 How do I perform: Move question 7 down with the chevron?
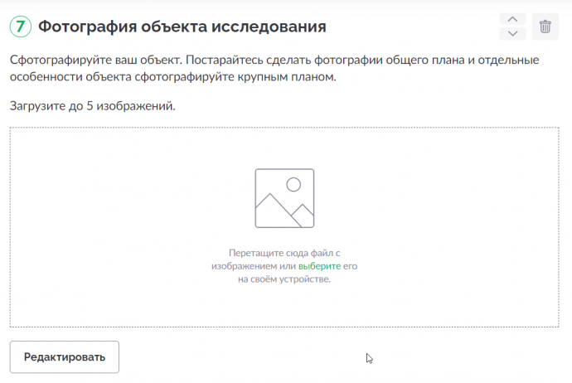point(512,33)
